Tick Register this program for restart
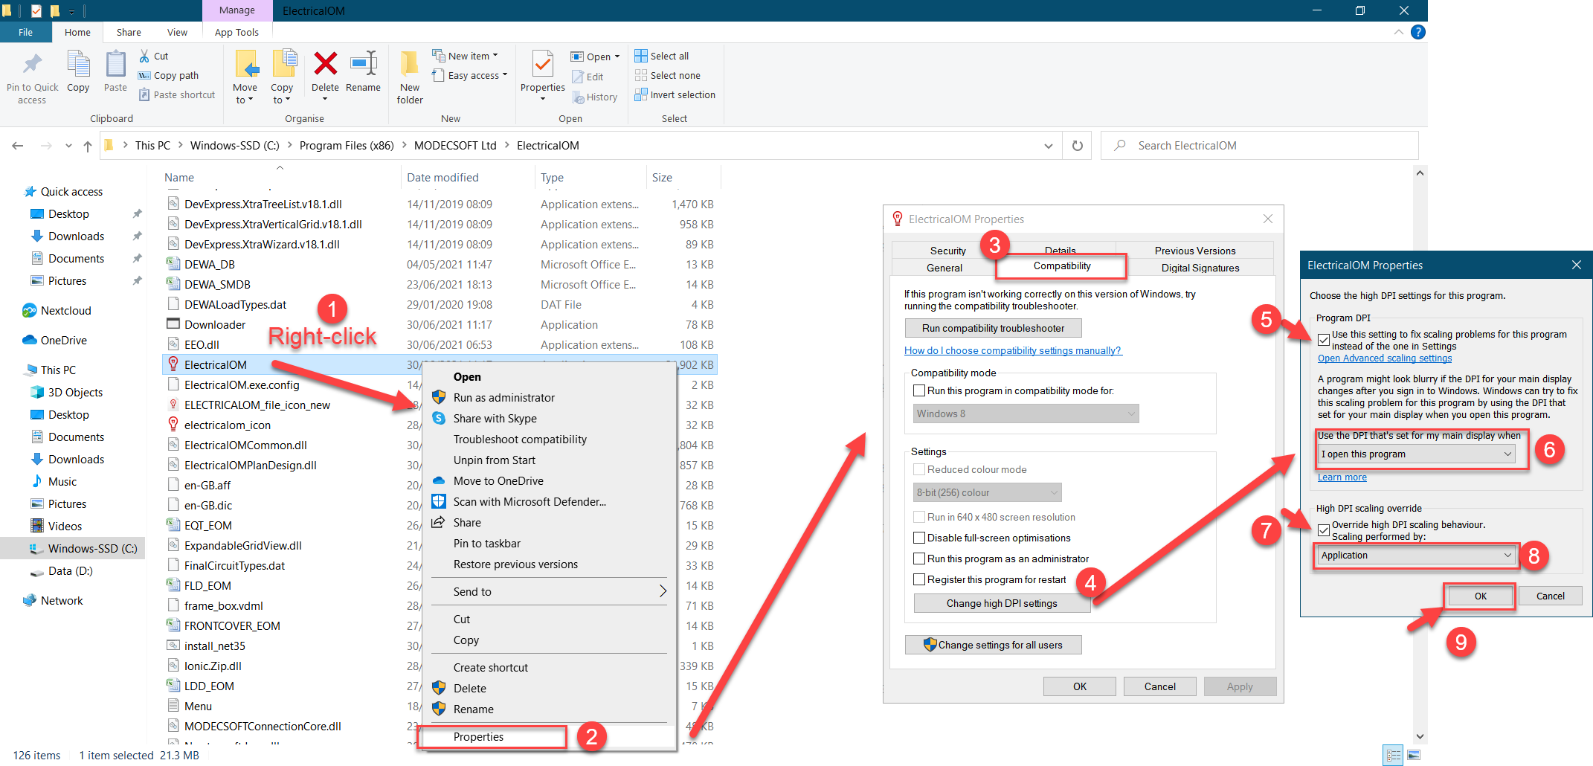Screen dimensions: 1593x766 919,579
